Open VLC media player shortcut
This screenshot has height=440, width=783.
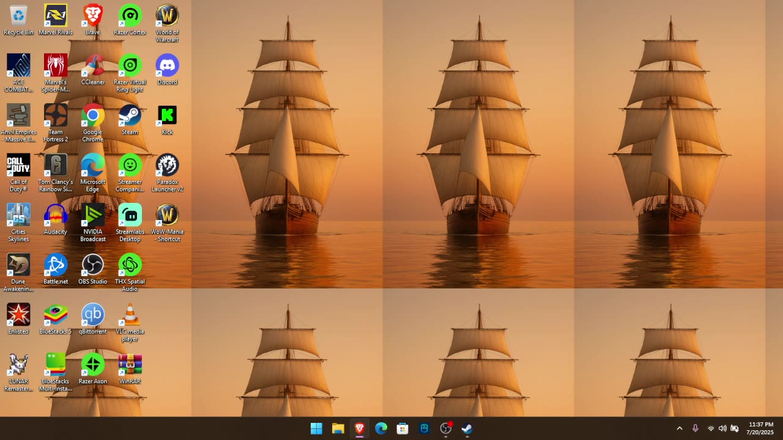[130, 323]
